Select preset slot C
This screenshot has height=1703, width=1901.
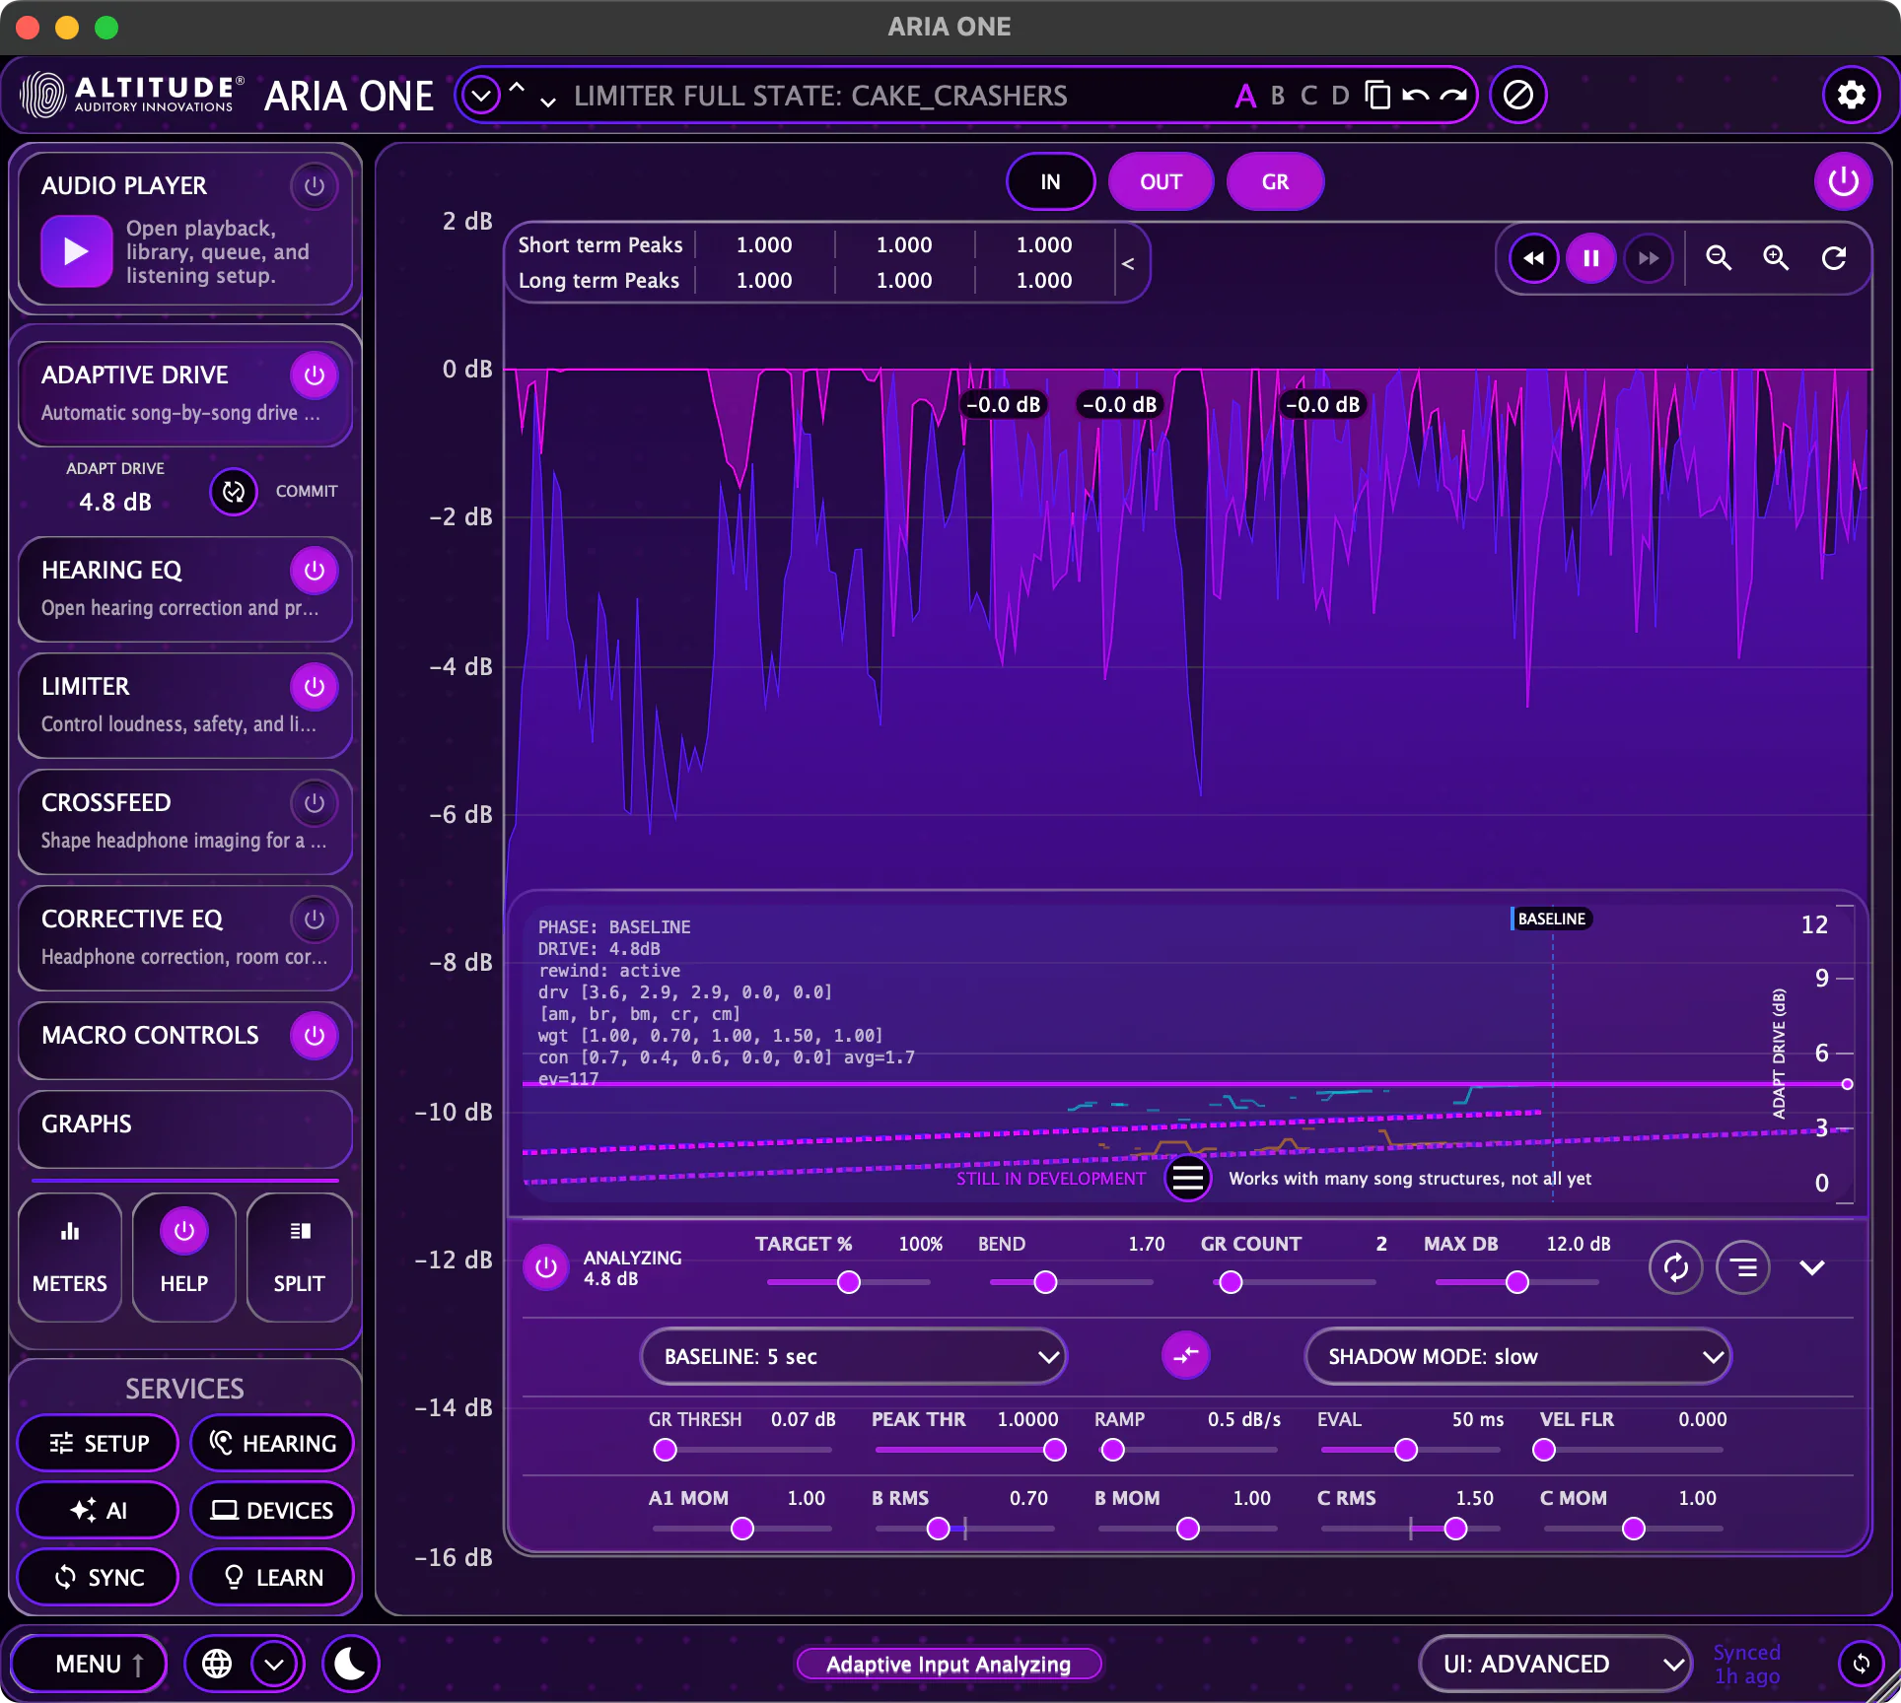1308,96
